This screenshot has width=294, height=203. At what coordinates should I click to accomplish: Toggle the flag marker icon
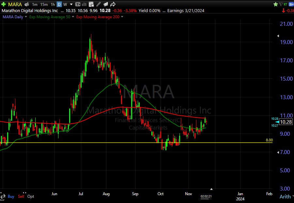coord(281,4)
